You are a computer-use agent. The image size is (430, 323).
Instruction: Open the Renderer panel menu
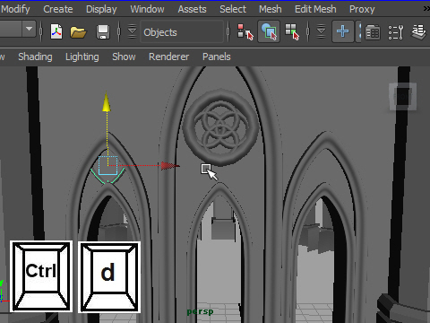point(168,57)
